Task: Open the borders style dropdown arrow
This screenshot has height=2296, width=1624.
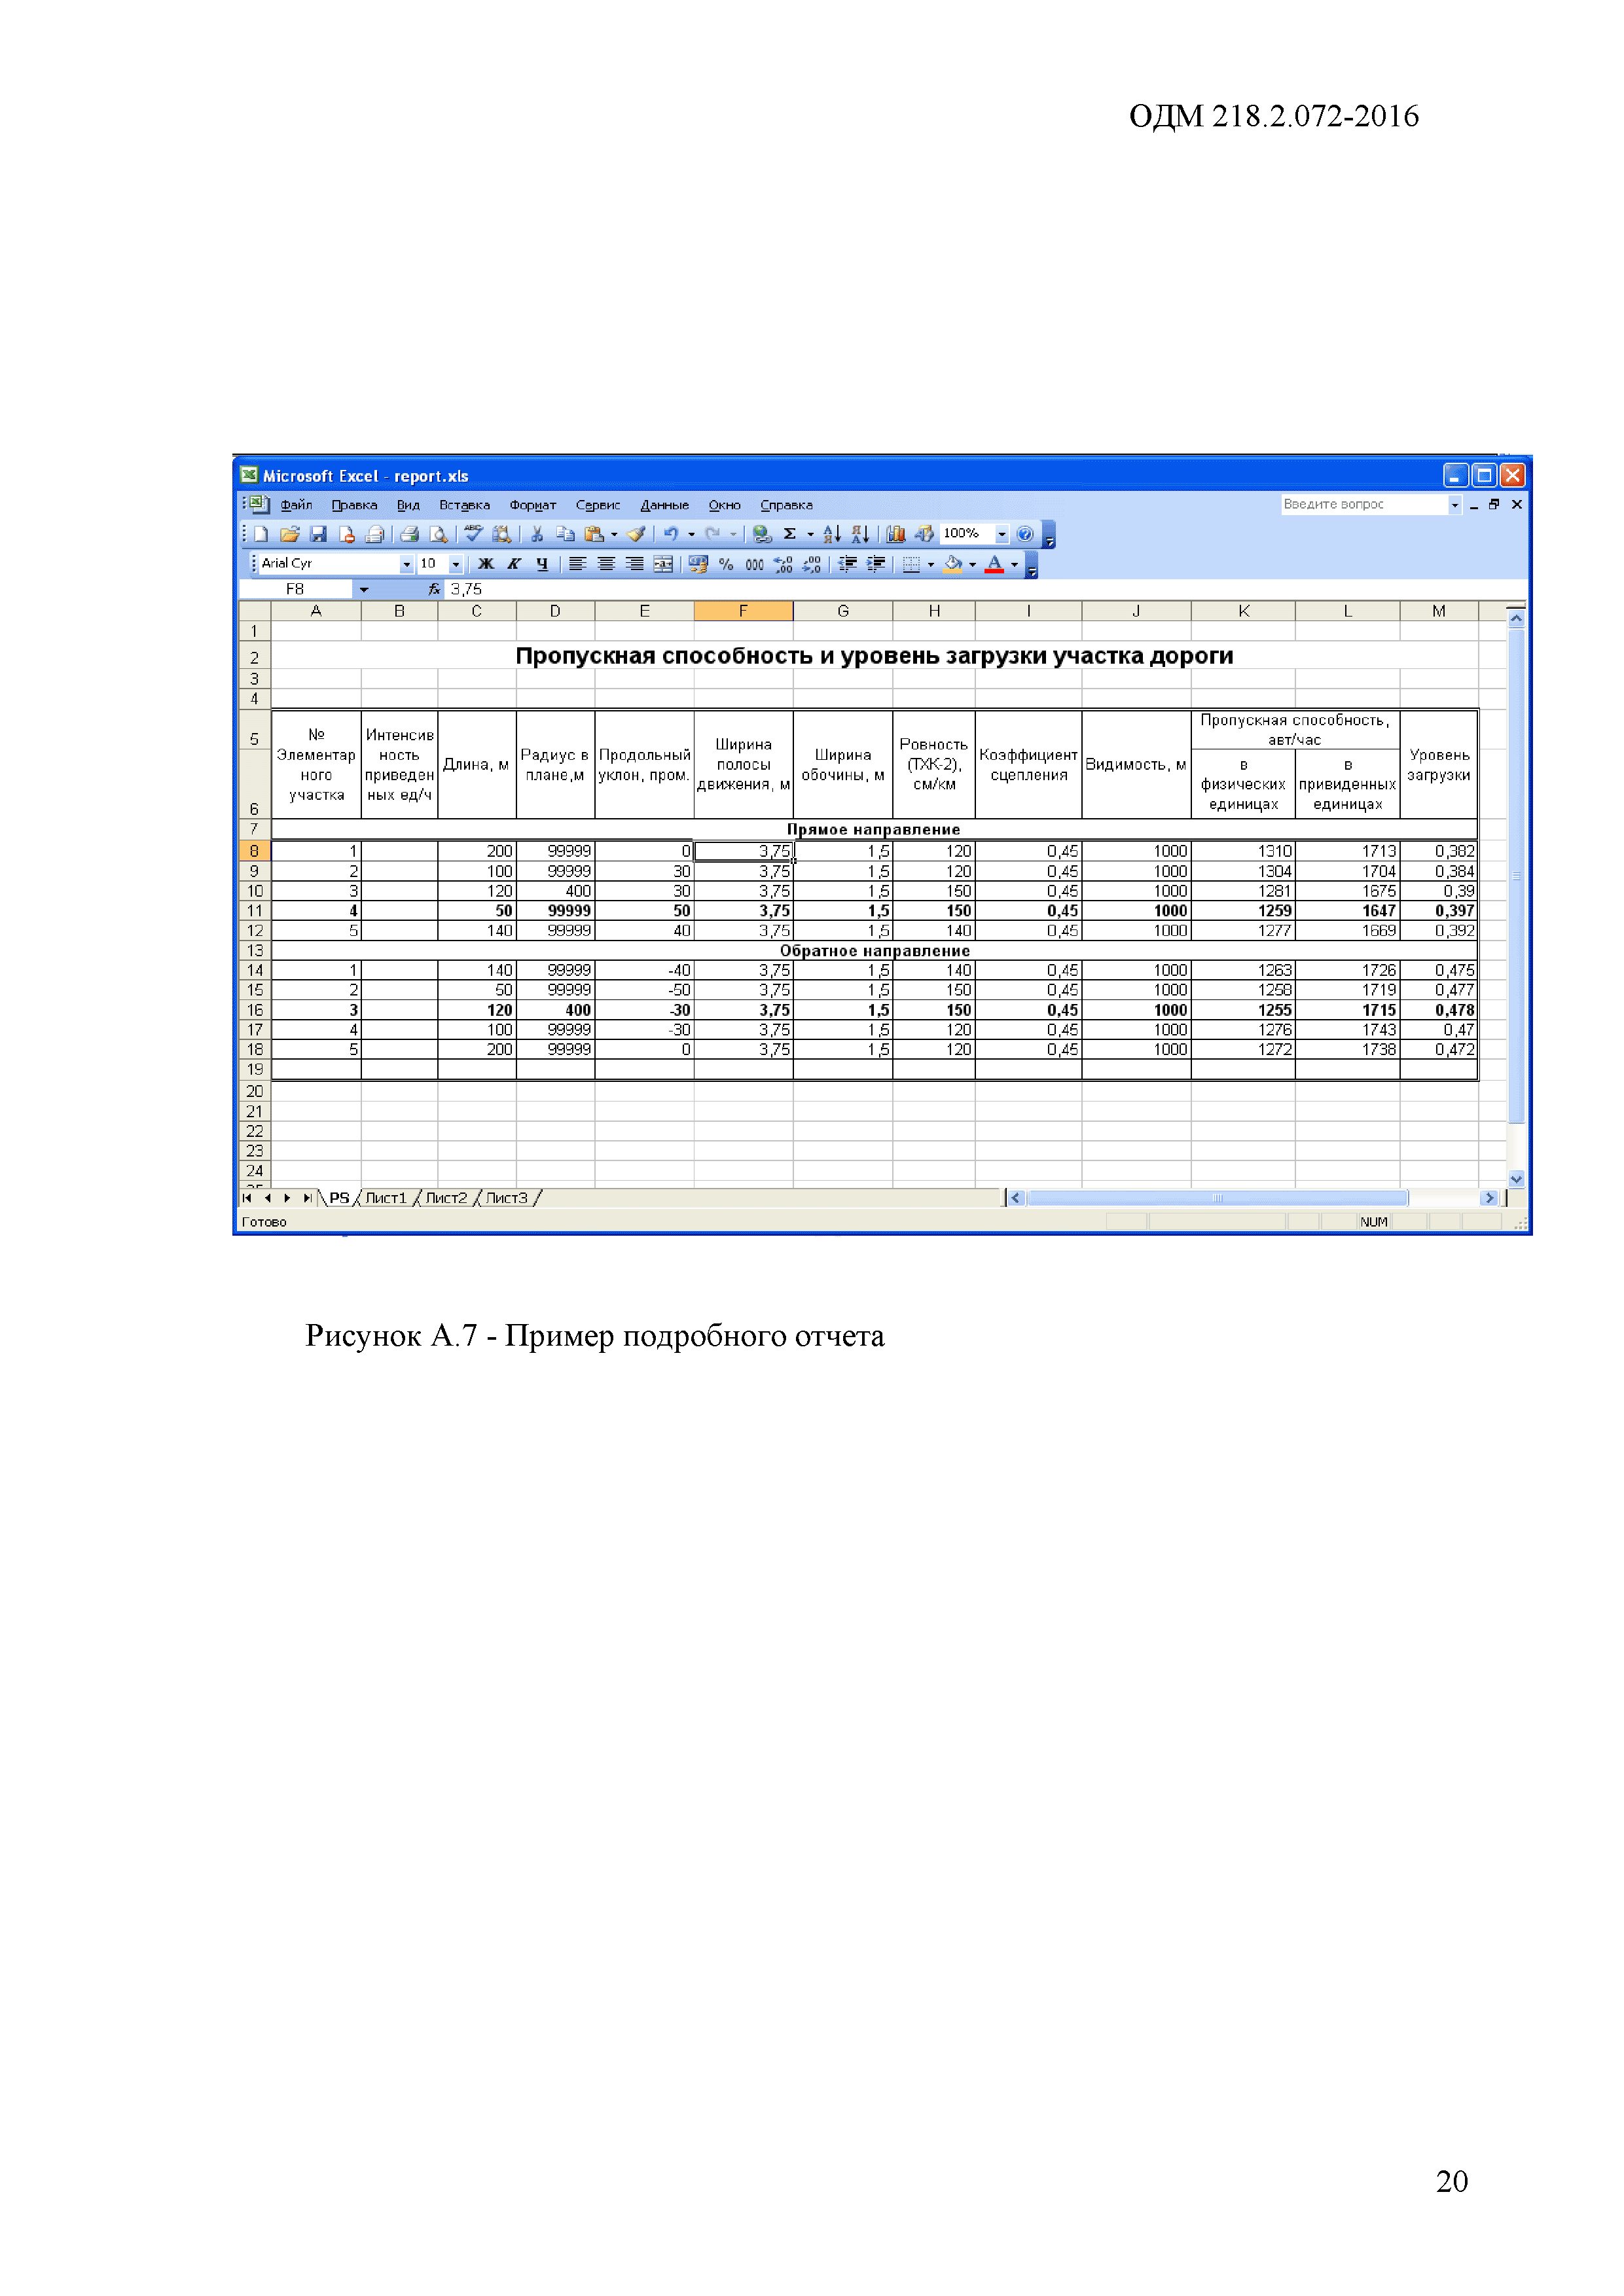Action: pyautogui.click(x=931, y=564)
